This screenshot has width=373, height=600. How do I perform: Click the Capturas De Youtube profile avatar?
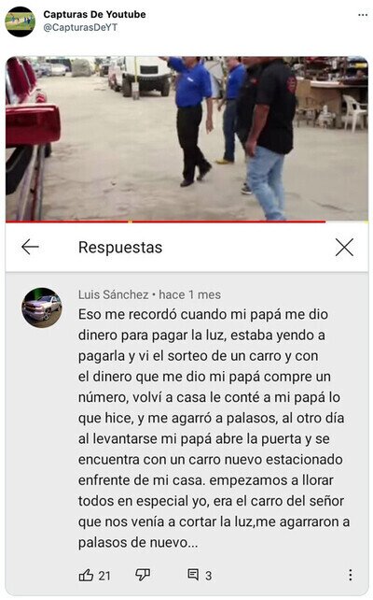[20, 21]
